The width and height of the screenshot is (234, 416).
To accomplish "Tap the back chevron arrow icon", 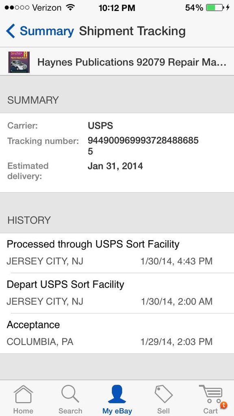I will point(11,31).
